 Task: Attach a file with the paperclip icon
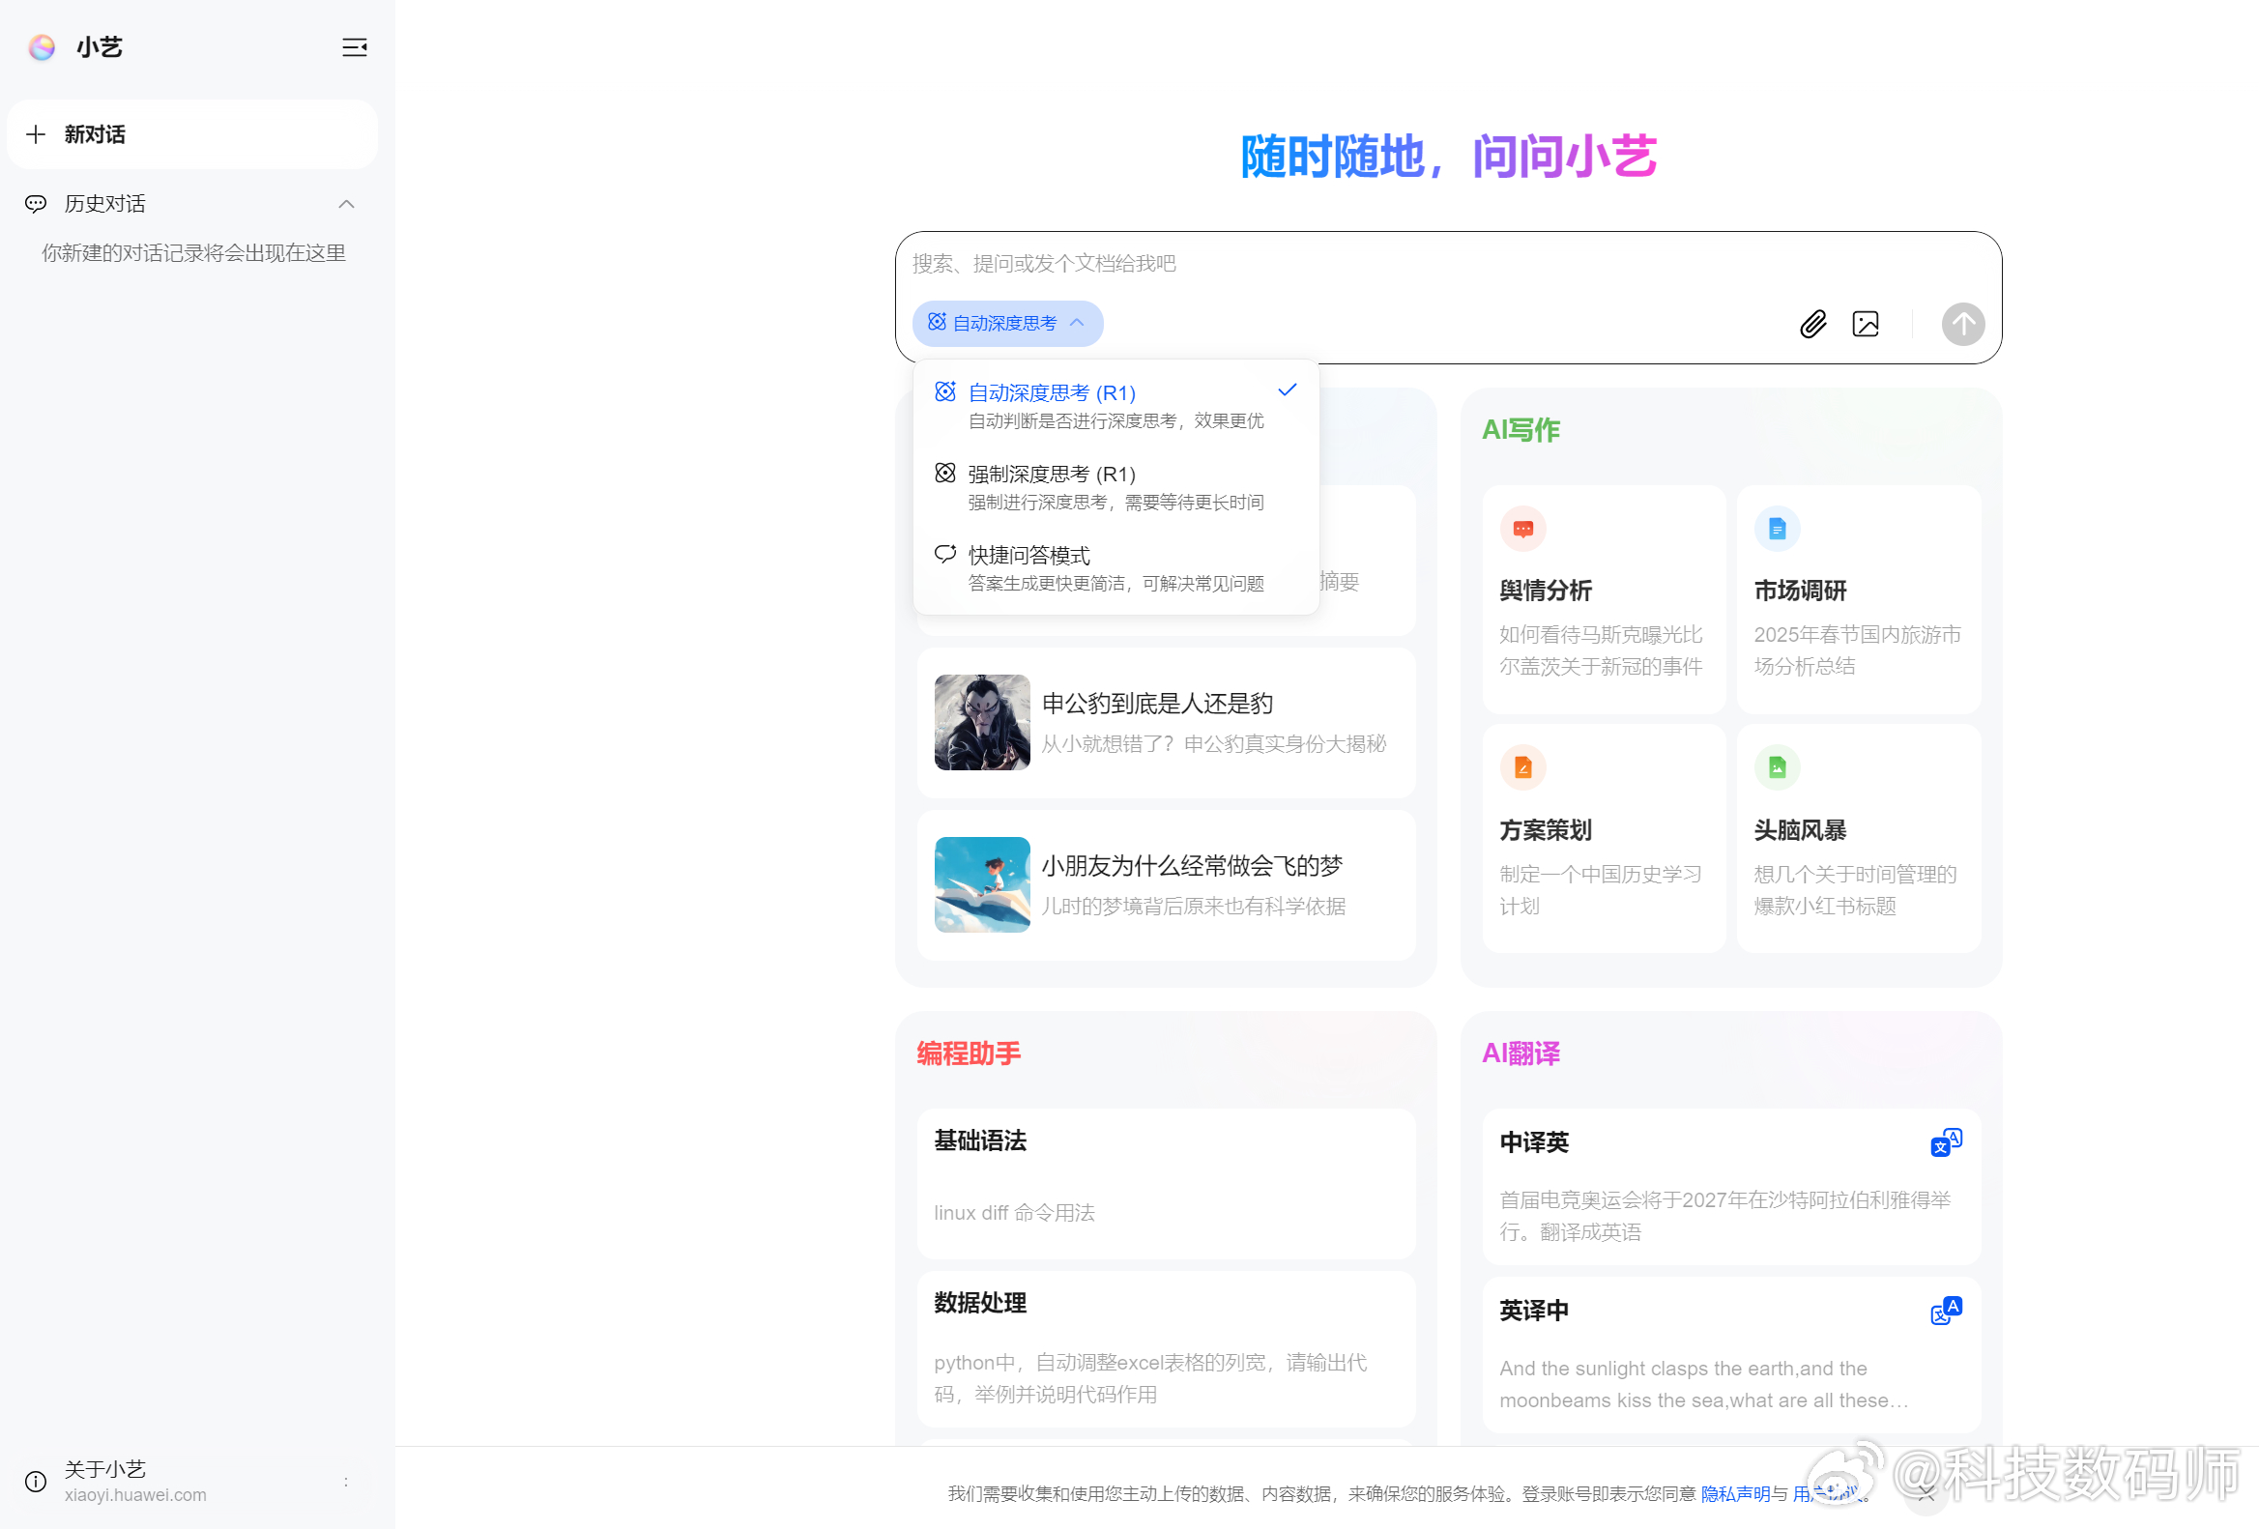coord(1812,324)
